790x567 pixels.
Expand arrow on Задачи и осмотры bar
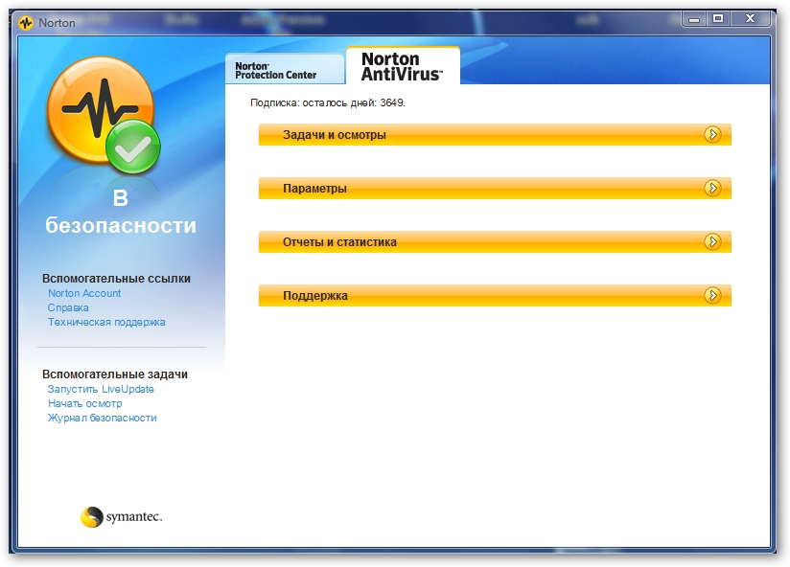(x=712, y=134)
